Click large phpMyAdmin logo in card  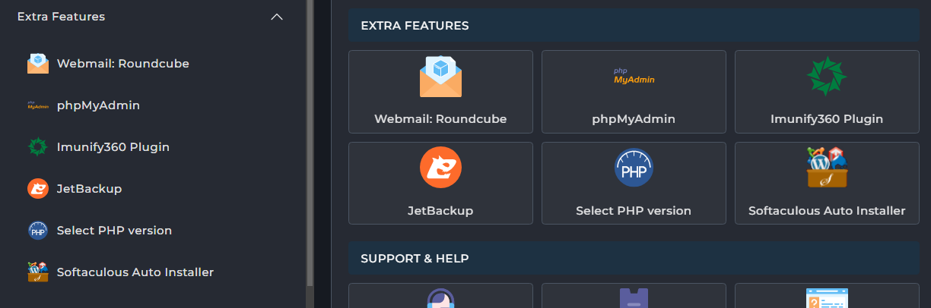[634, 76]
